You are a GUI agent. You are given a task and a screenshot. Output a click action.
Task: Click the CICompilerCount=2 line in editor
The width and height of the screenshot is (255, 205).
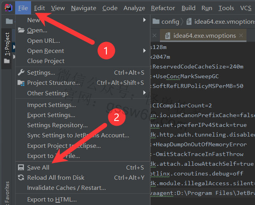182,105
